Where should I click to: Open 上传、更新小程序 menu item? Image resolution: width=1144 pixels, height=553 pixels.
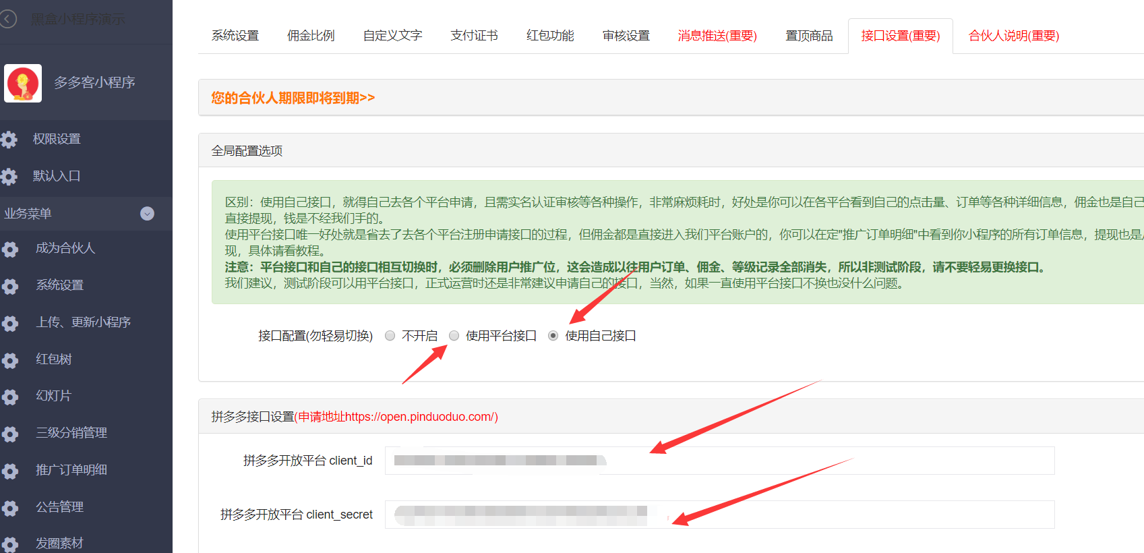coord(83,322)
